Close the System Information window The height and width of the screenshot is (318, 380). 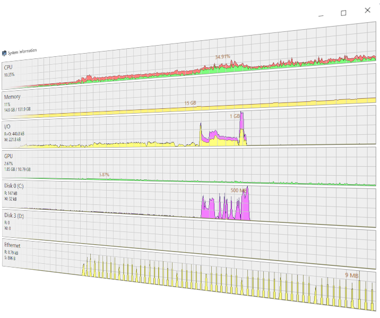coord(367,10)
